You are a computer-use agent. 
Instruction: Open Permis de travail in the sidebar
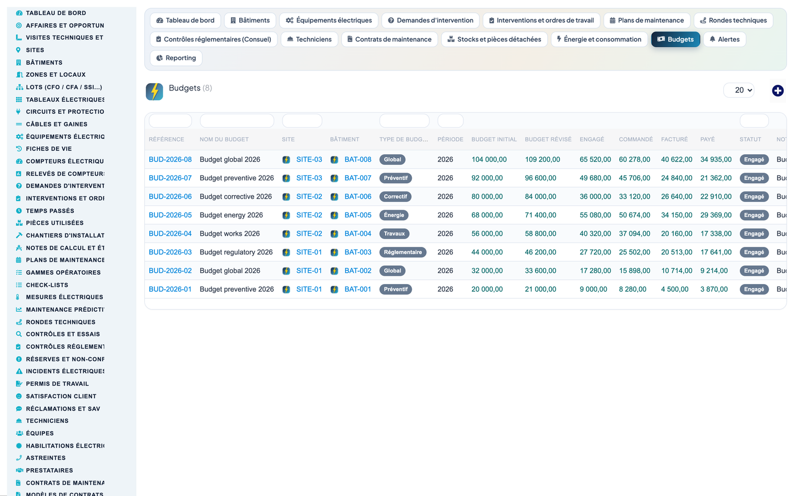57,384
